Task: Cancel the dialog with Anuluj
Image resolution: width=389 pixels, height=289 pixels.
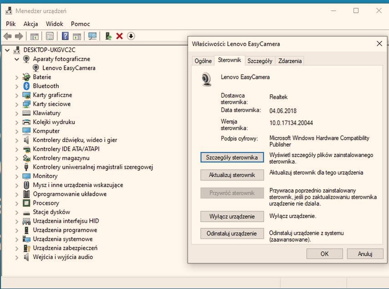Action: (x=365, y=254)
